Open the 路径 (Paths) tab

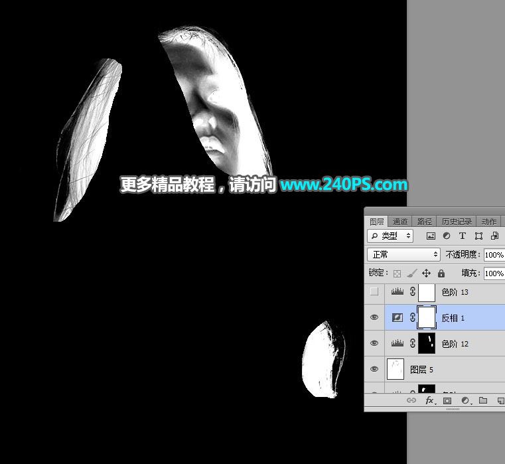point(424,222)
